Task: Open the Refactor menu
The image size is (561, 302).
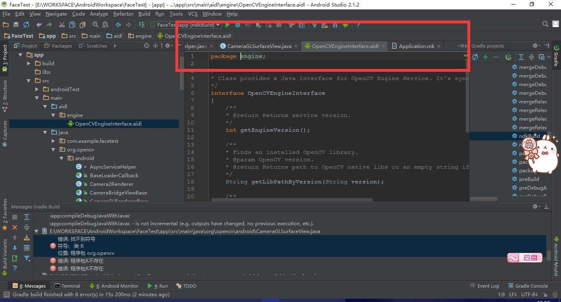Action: tap(123, 14)
